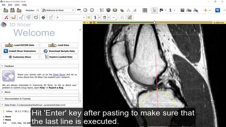Image resolution: width=226 pixels, height=127 pixels.
Task: Click the yellow slice offset slider handle
Action: pos(155,23)
